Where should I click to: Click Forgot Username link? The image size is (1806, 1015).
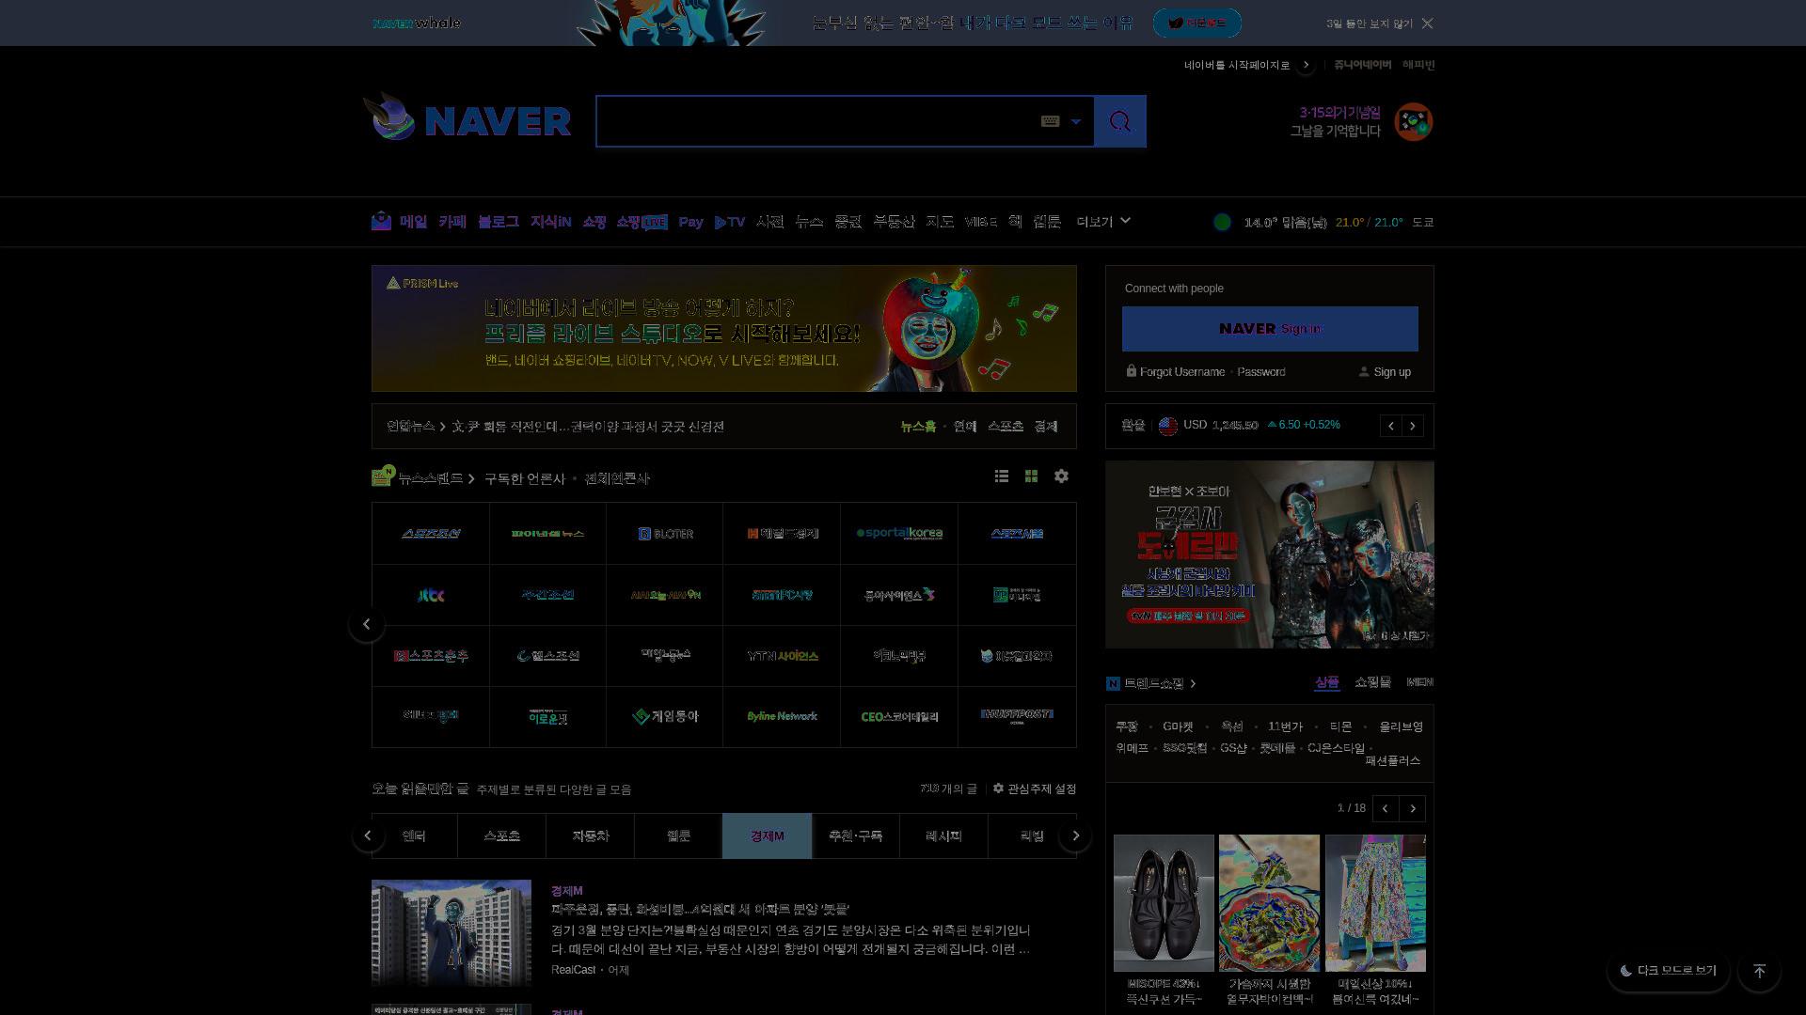[x=1182, y=372]
